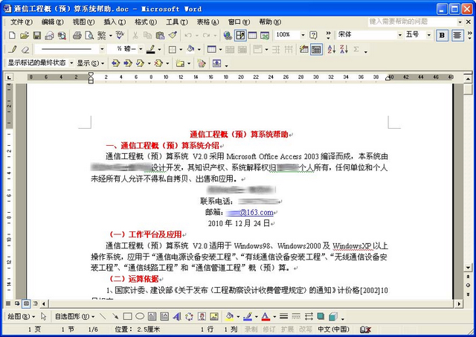
Task: Click the Table AutoFormat icon
Action: [303, 49]
